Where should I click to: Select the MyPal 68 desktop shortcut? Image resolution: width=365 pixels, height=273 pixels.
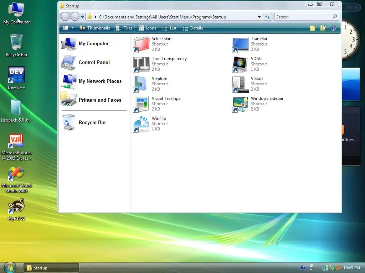[x=16, y=209]
